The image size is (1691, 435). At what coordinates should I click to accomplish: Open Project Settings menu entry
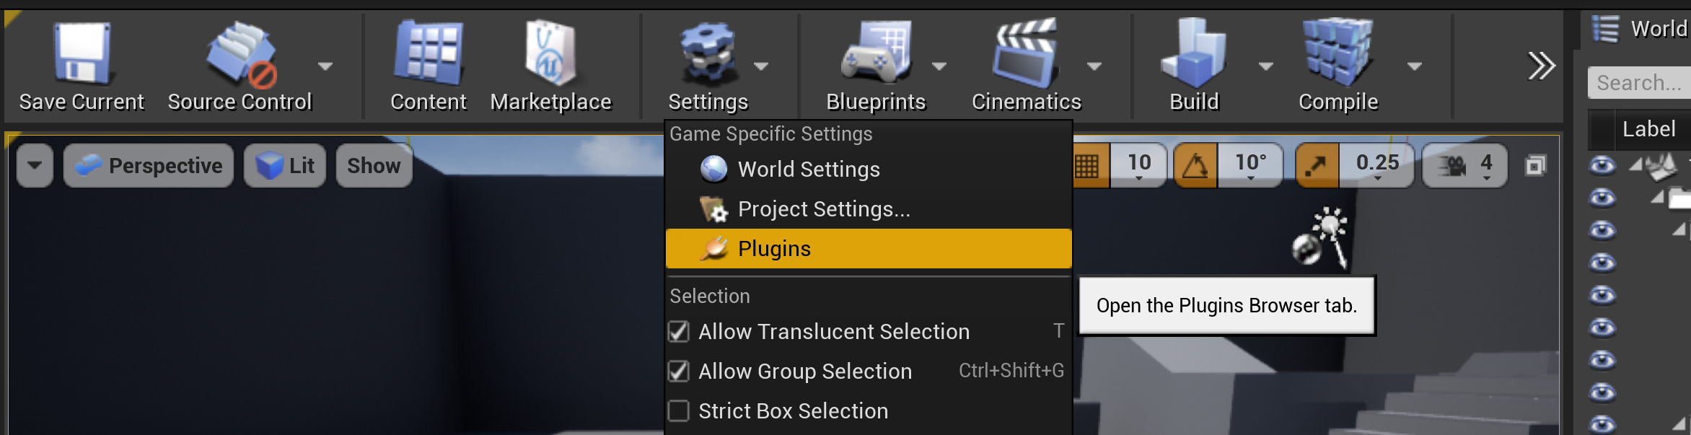click(x=824, y=209)
